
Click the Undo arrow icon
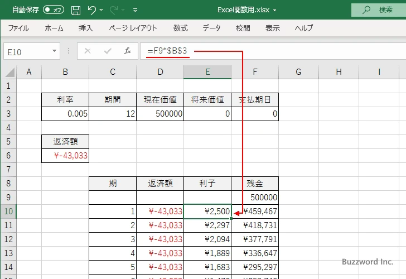[x=91, y=10]
